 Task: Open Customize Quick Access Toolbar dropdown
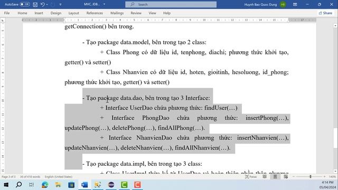[x=60, y=5]
